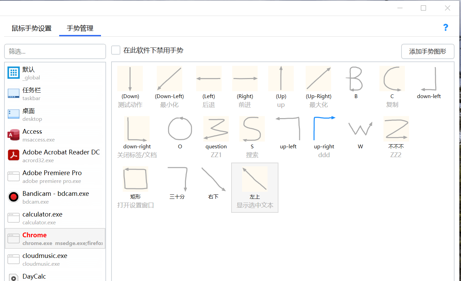Screen dimensions: 461x281
Task: Select the question gesture labeled ZZ1
Action: (x=216, y=129)
